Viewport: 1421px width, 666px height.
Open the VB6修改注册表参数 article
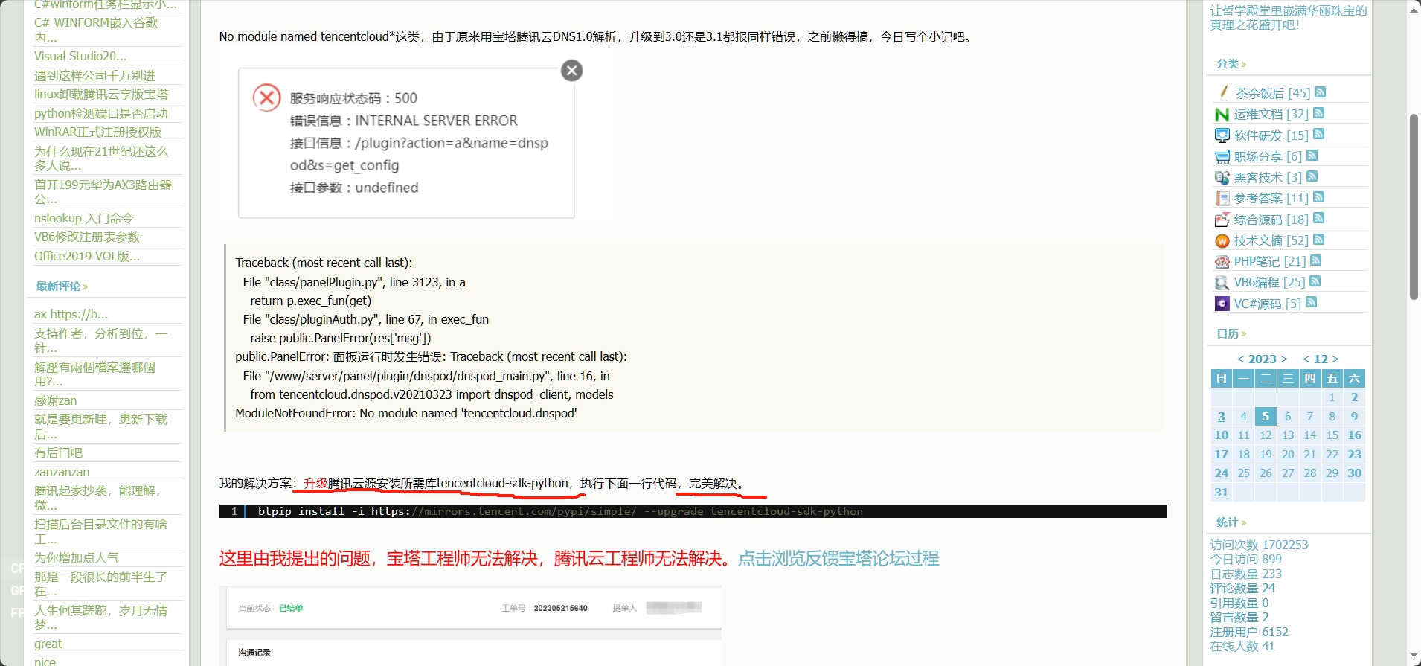(87, 237)
